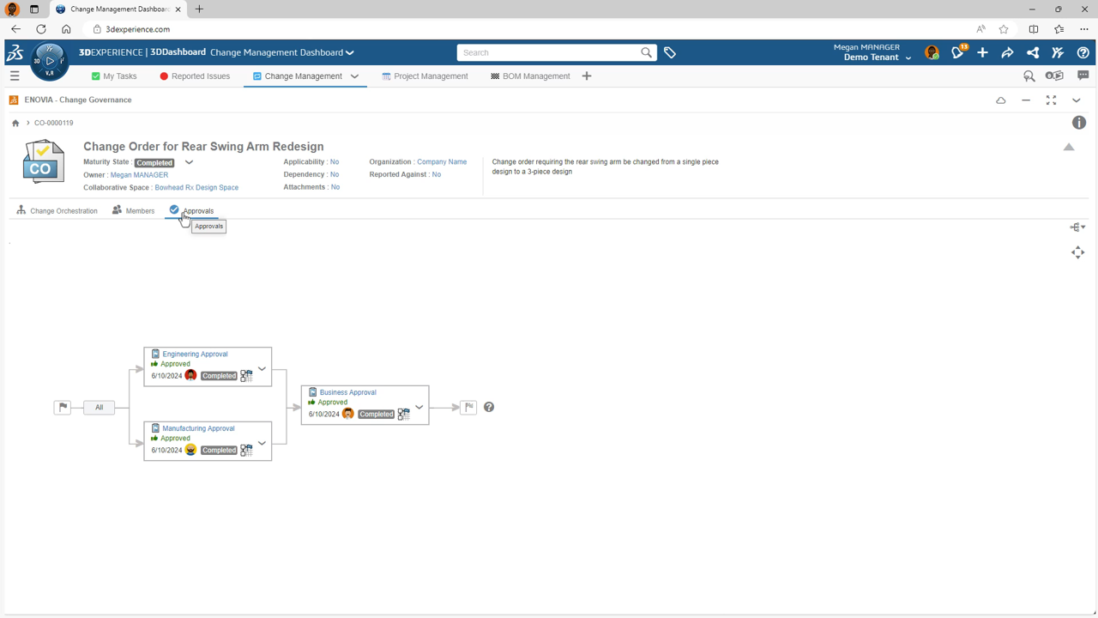Open the information panel icon
1098x618 pixels.
(x=1079, y=123)
